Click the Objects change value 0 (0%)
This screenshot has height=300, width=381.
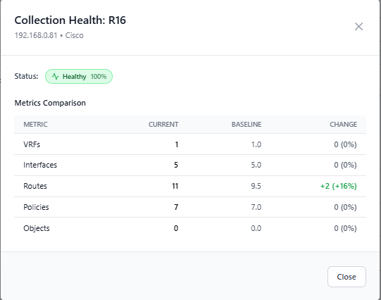(345, 228)
